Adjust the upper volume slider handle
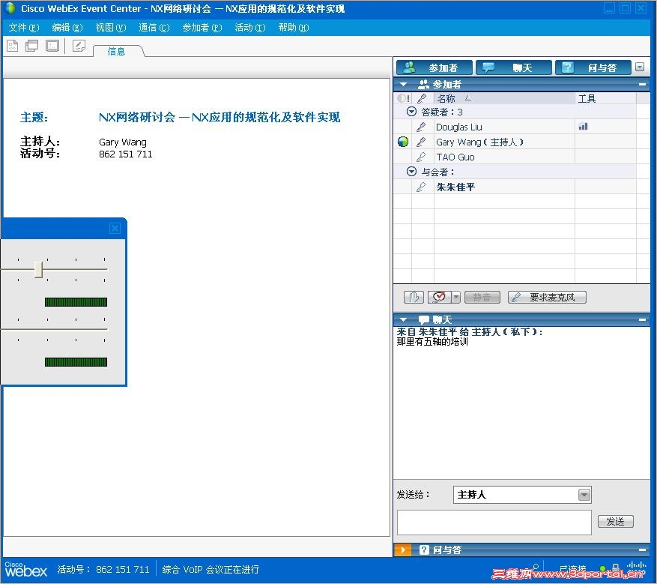 point(38,270)
